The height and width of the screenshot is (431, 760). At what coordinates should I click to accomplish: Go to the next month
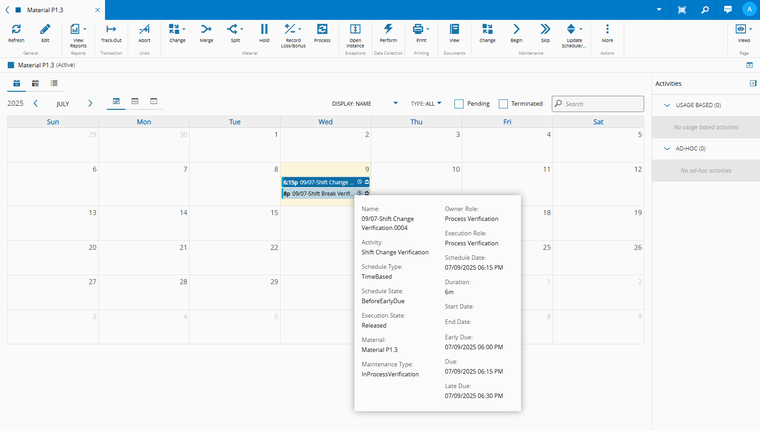tap(90, 103)
